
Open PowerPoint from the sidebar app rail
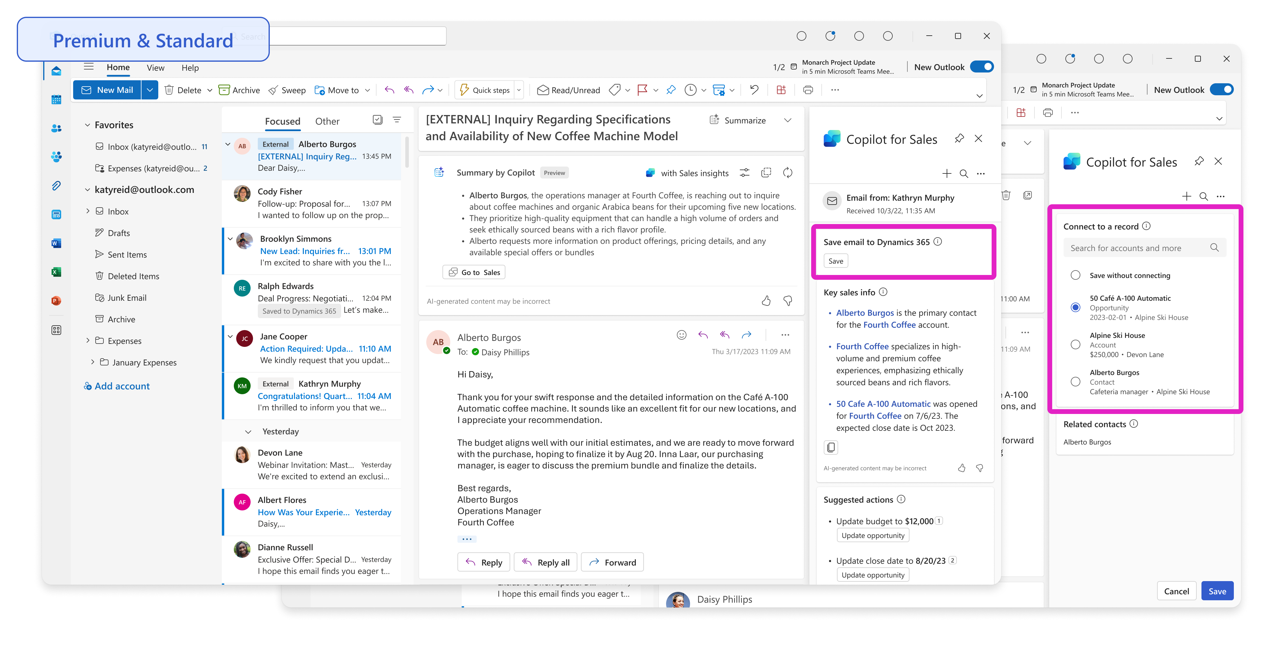pyautogui.click(x=56, y=301)
